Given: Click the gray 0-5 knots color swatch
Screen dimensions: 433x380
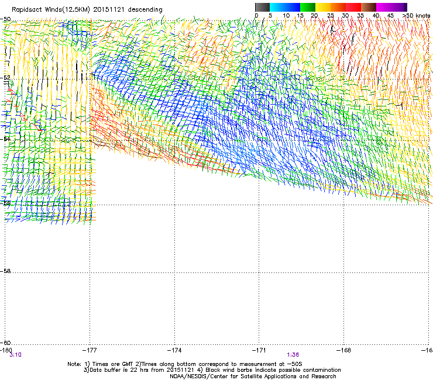Looking at the screenshot, I should (262, 7).
